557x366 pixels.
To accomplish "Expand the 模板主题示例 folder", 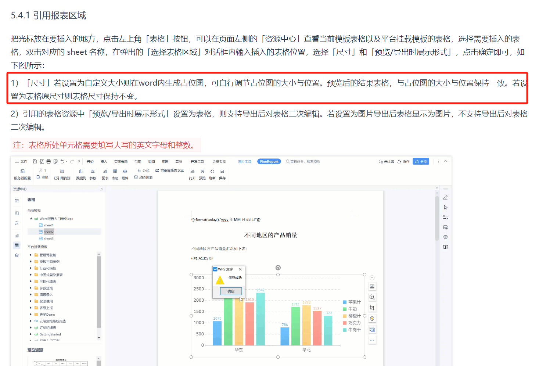I will (x=31, y=262).
